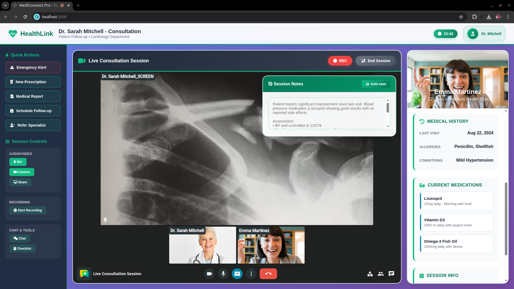Click the present screen icon
The width and height of the screenshot is (514, 289).
pos(237,274)
